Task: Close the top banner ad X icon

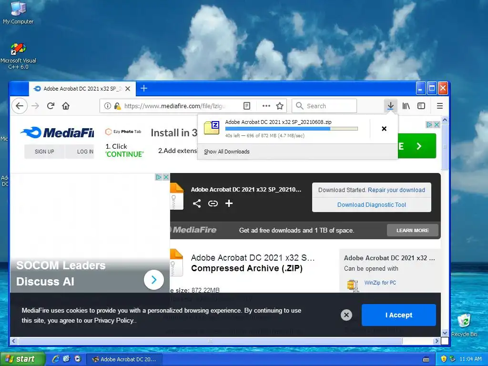Action: (437, 125)
